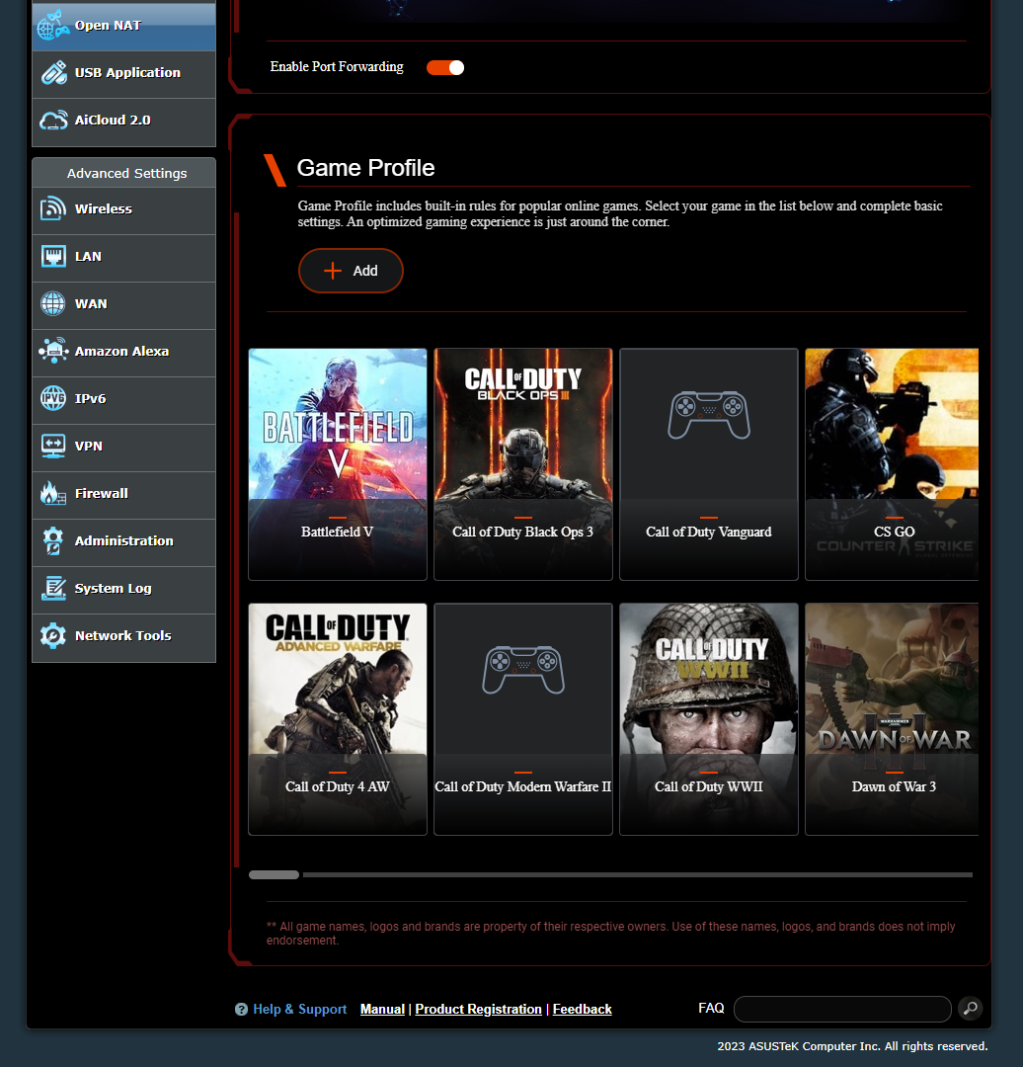Select the Battlefield V game card
Viewport: 1023px width, 1067px height.
pos(338,464)
